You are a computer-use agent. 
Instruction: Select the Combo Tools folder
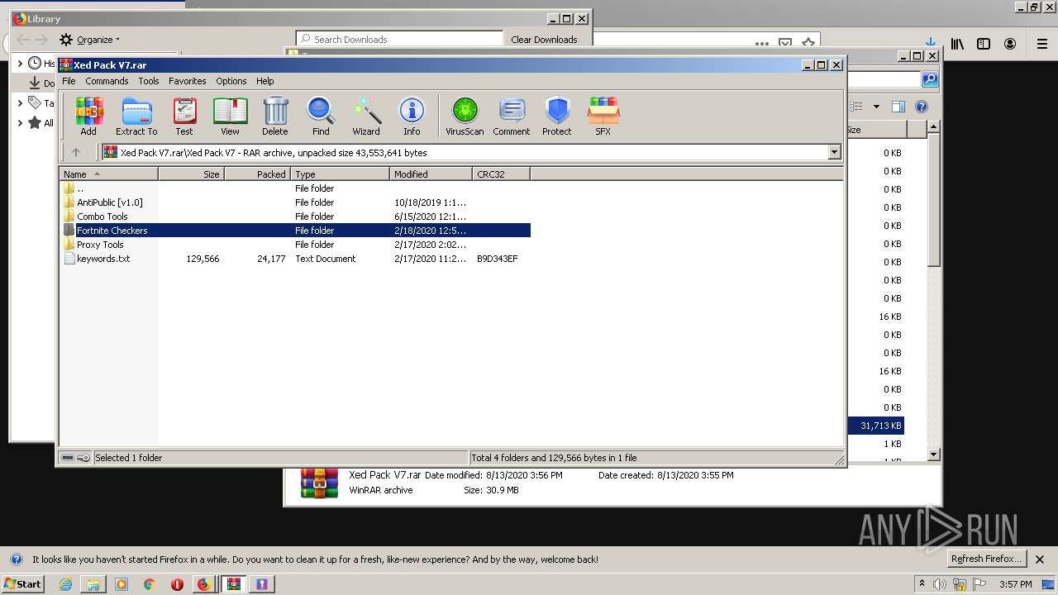click(x=296, y=217)
